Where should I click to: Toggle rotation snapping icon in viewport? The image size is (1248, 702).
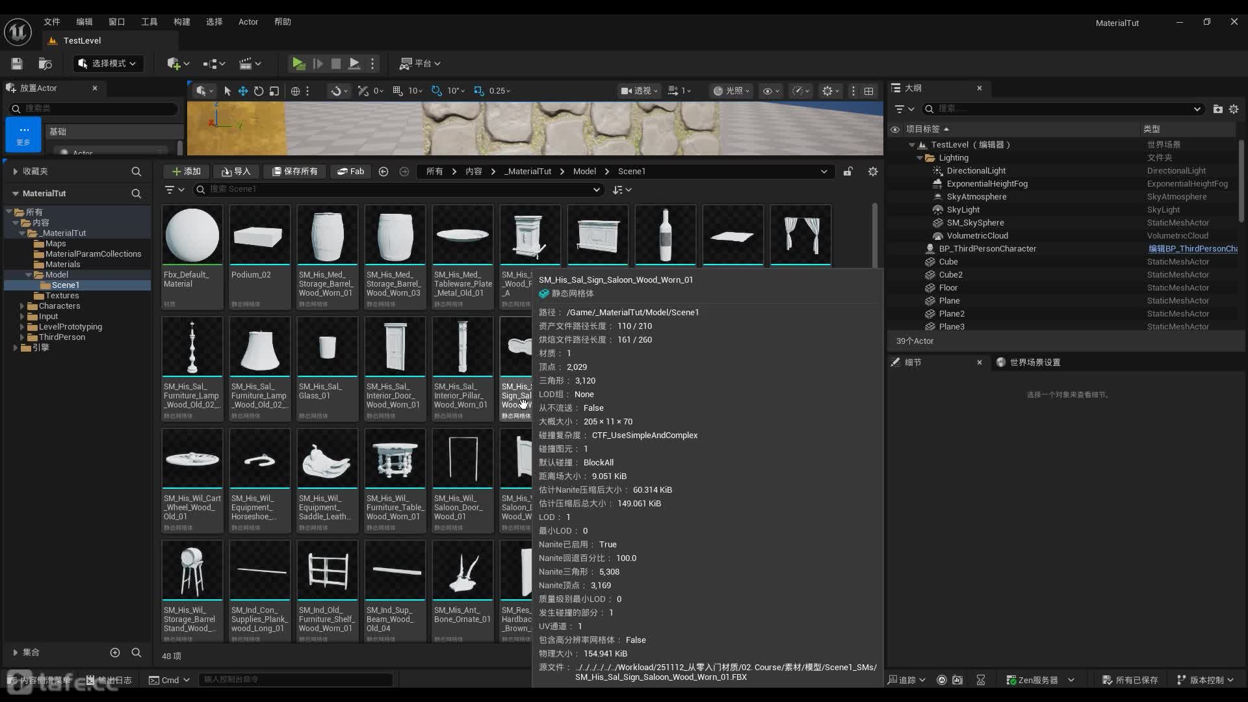point(437,91)
